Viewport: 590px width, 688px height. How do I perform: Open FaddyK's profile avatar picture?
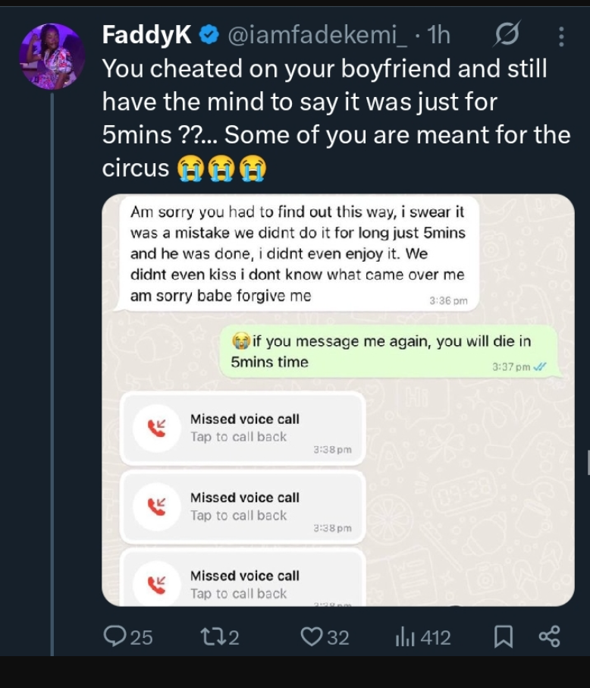tap(52, 57)
